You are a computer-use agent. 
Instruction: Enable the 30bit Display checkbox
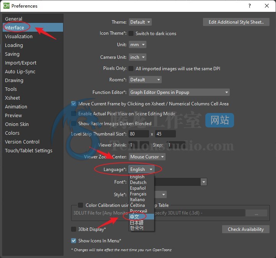tap(74, 229)
